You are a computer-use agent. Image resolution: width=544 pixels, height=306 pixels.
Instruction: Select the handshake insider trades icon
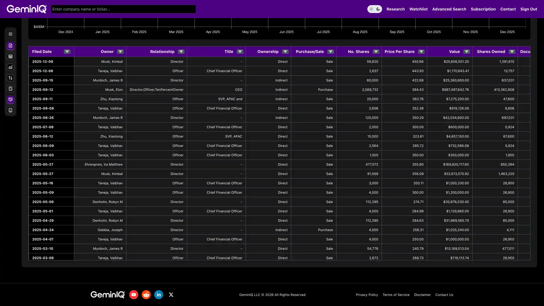[x=10, y=99]
